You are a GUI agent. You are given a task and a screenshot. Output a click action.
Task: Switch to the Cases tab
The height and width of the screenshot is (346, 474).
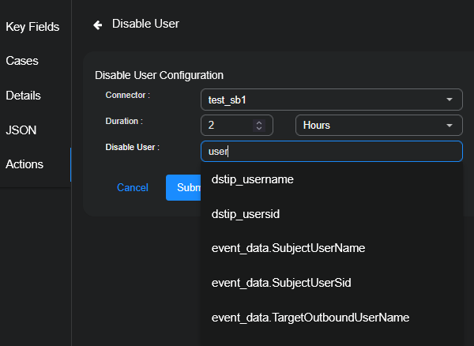click(22, 61)
